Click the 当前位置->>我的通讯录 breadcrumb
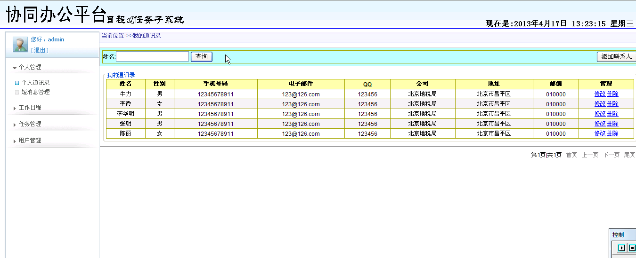 pos(131,36)
